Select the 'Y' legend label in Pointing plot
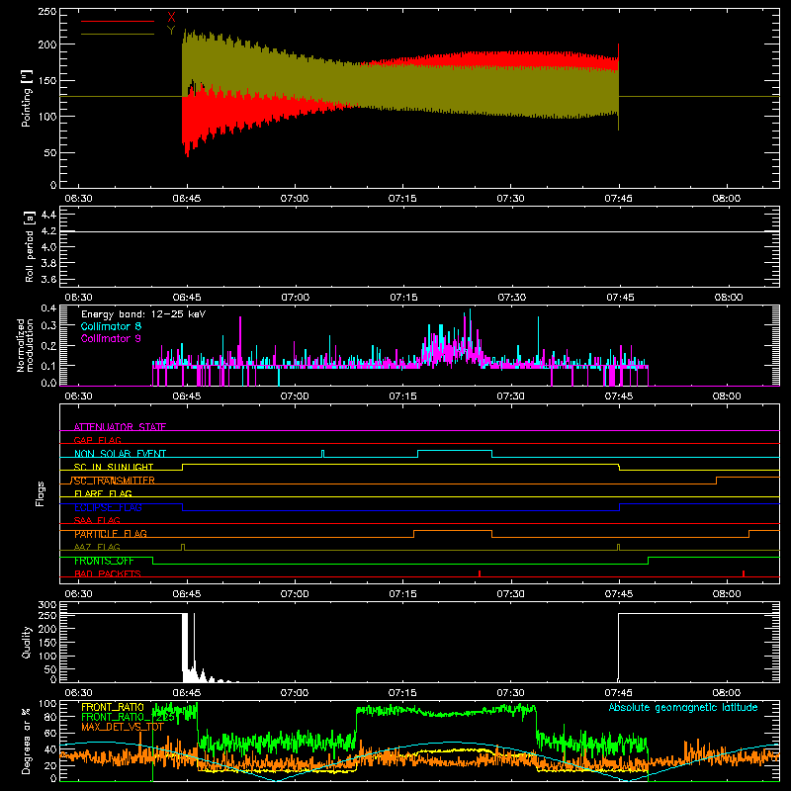 [171, 31]
